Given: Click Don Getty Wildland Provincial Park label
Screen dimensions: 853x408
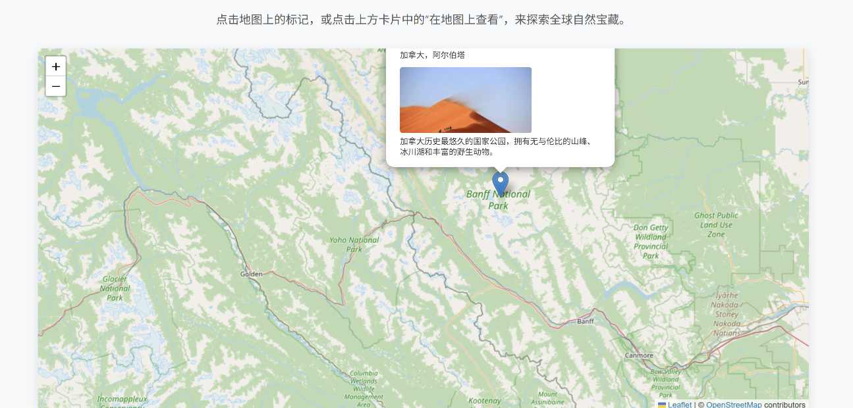Looking at the screenshot, I should 651,242.
